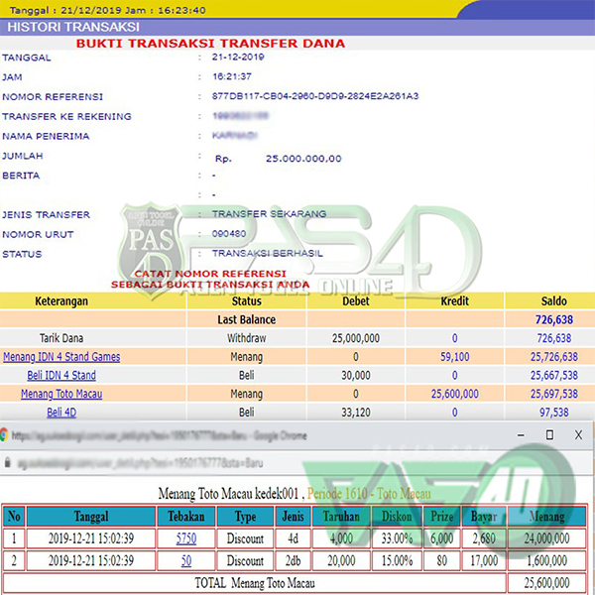Click the padlock icon in address bar

[7, 462]
